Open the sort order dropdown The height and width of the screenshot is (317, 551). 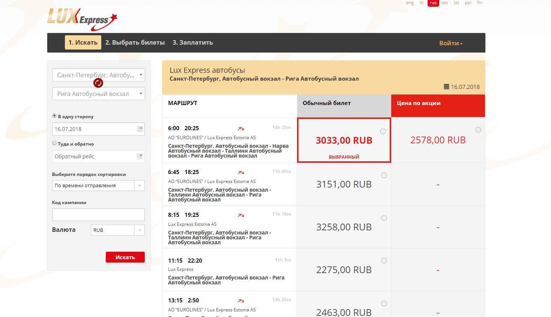(98, 185)
